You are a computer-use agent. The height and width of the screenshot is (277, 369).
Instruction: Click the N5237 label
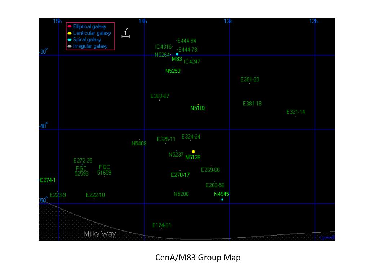pyautogui.click(x=176, y=154)
